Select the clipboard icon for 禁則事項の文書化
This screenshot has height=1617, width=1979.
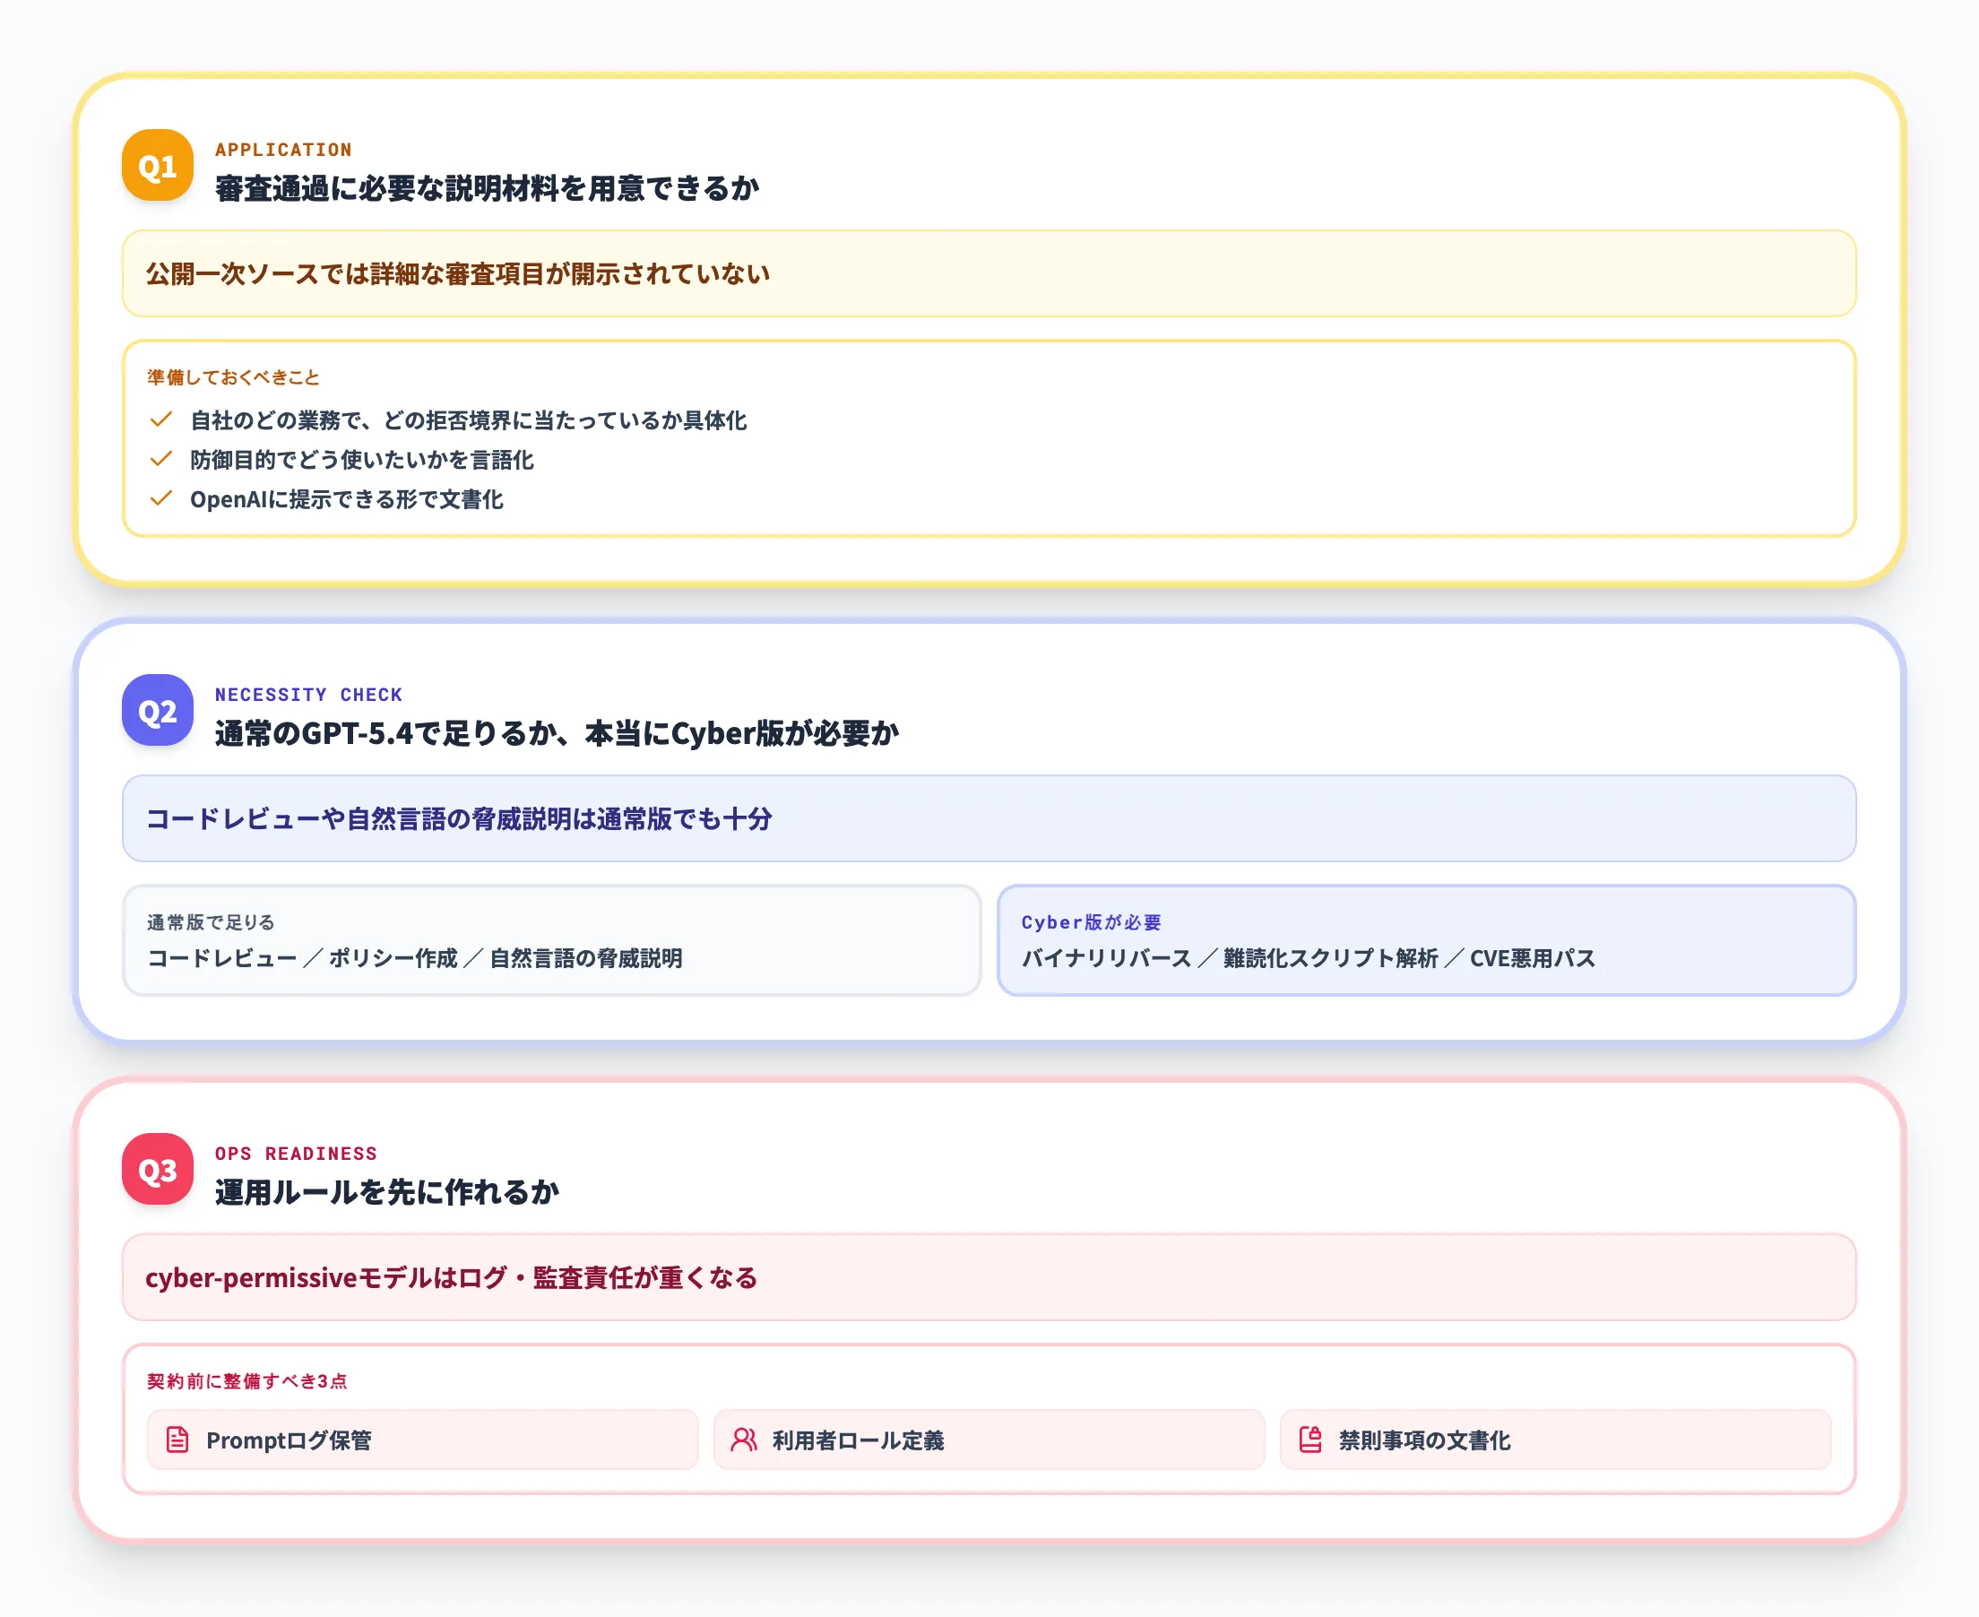point(1311,1440)
